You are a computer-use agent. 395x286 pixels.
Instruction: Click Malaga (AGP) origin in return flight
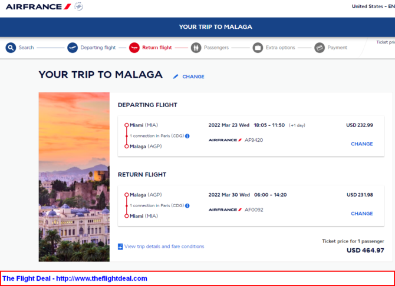point(146,195)
